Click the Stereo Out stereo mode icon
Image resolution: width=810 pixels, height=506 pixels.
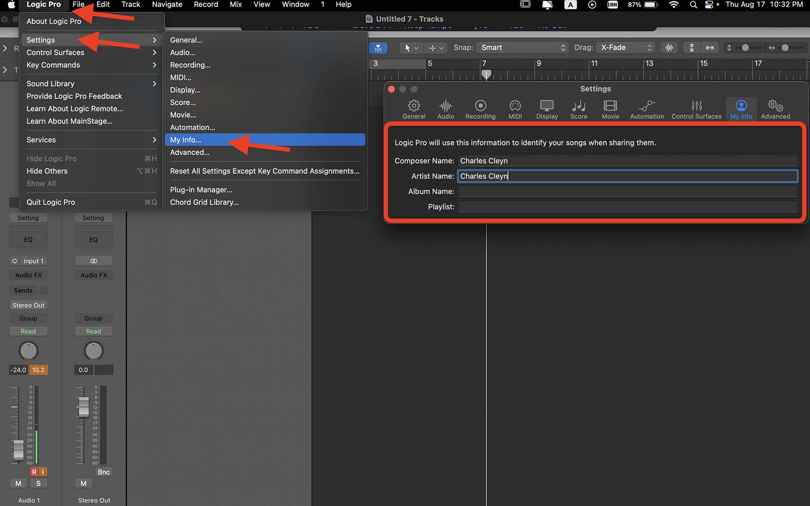[94, 261]
